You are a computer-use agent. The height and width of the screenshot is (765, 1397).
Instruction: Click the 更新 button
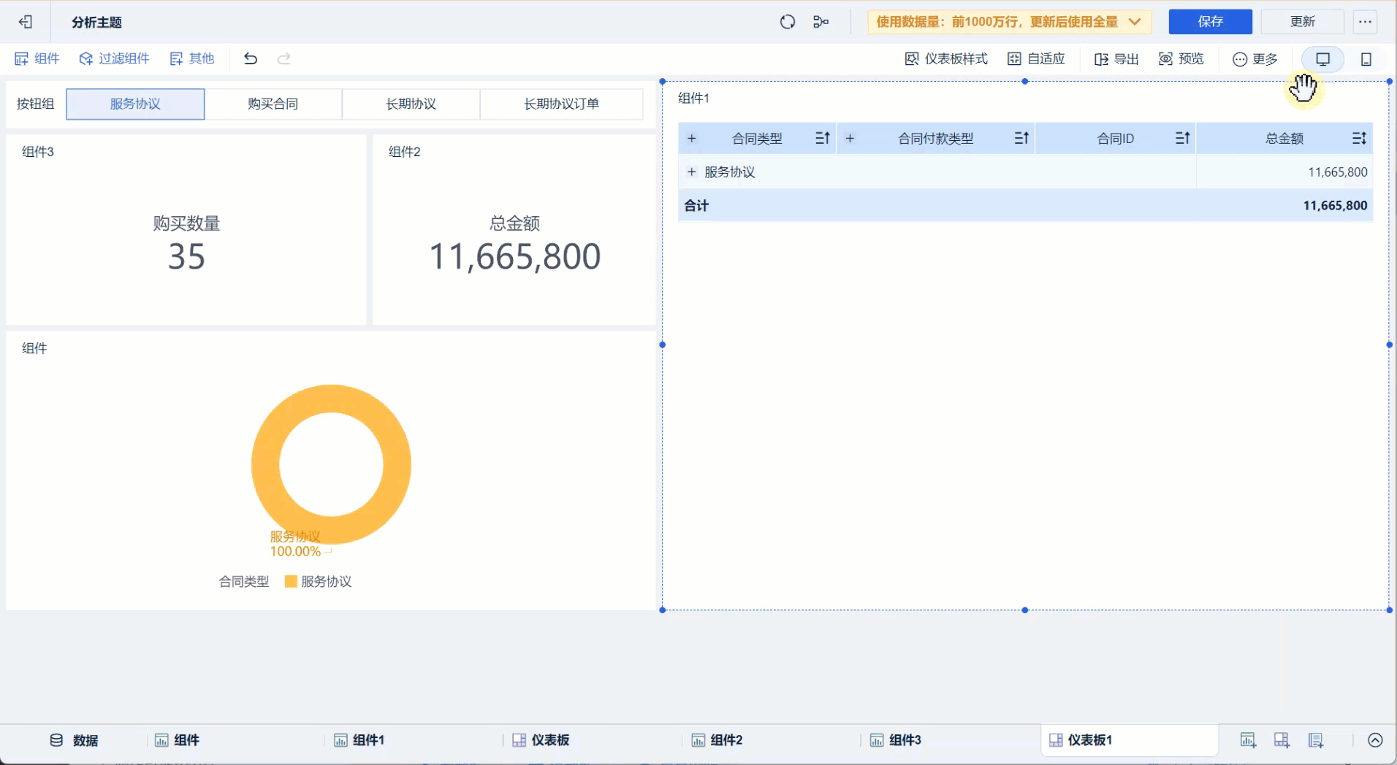(x=1303, y=22)
